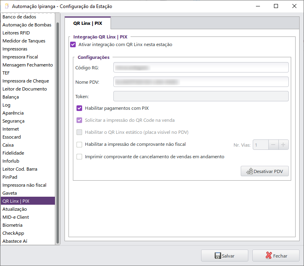Click the Nome PDV input field
This screenshot has width=304, height=266.
[x=201, y=82]
